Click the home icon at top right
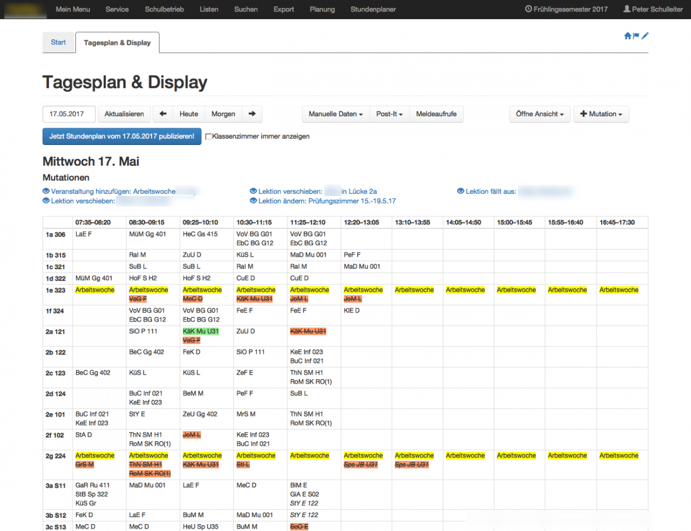 627,36
